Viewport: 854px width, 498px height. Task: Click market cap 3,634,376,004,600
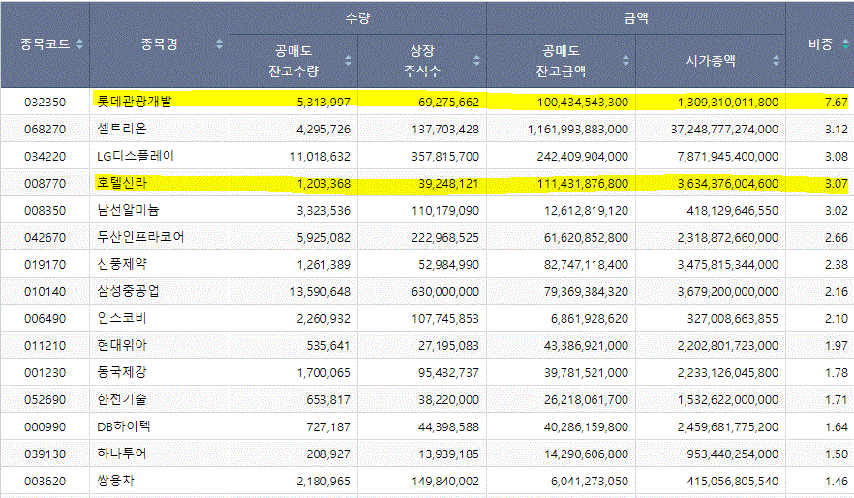pos(728,184)
